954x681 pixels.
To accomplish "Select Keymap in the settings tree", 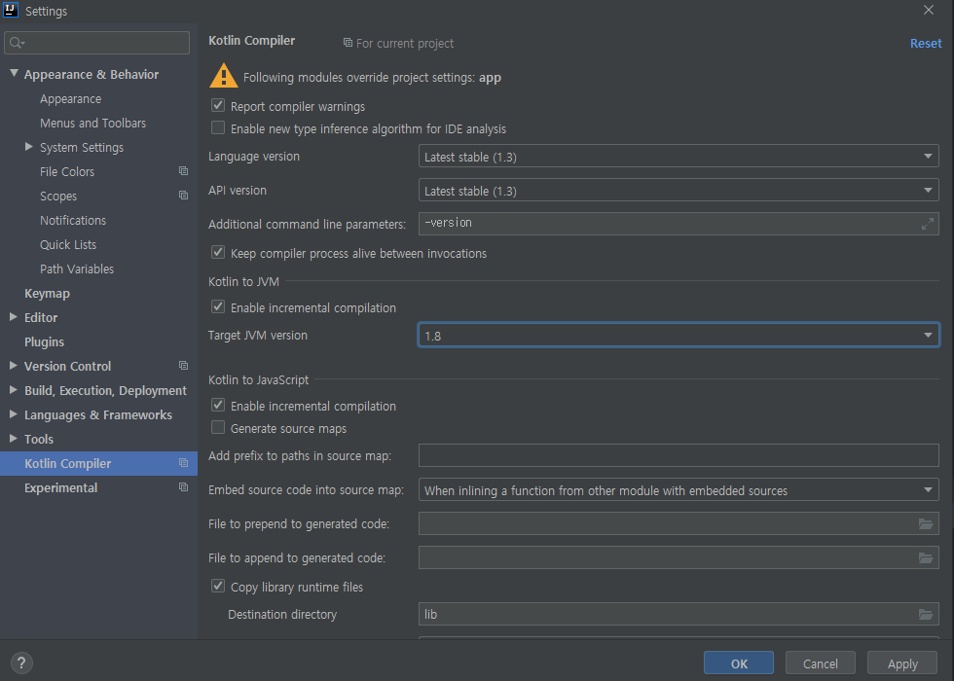I will click(47, 293).
